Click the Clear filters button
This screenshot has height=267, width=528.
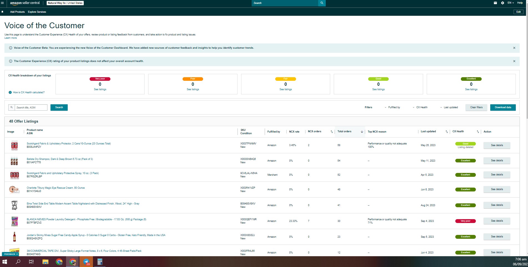point(476,107)
